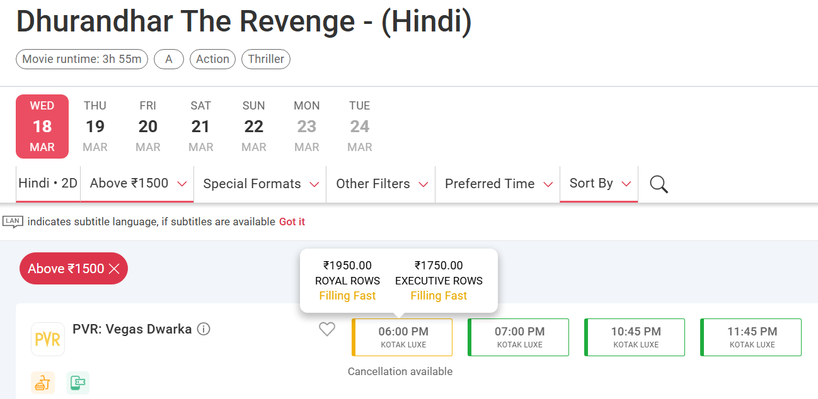Viewport: 818px width, 399px height.
Task: Expand the Other Filters dropdown
Action: 381,184
